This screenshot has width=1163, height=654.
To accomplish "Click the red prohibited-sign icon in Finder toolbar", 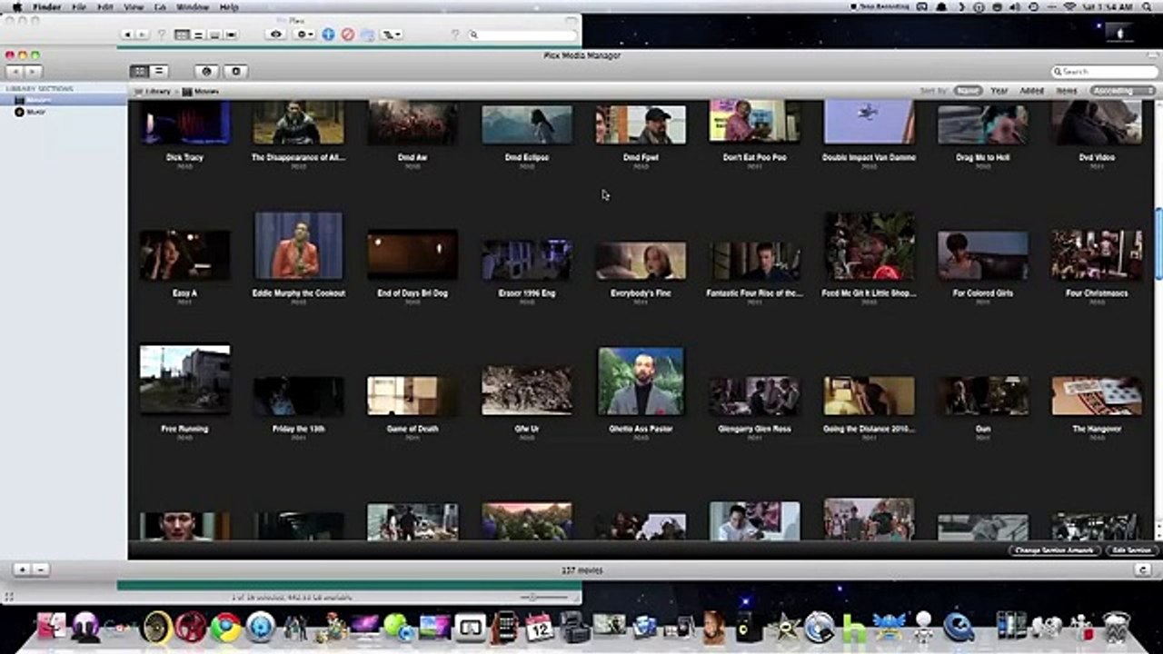I will coord(348,35).
